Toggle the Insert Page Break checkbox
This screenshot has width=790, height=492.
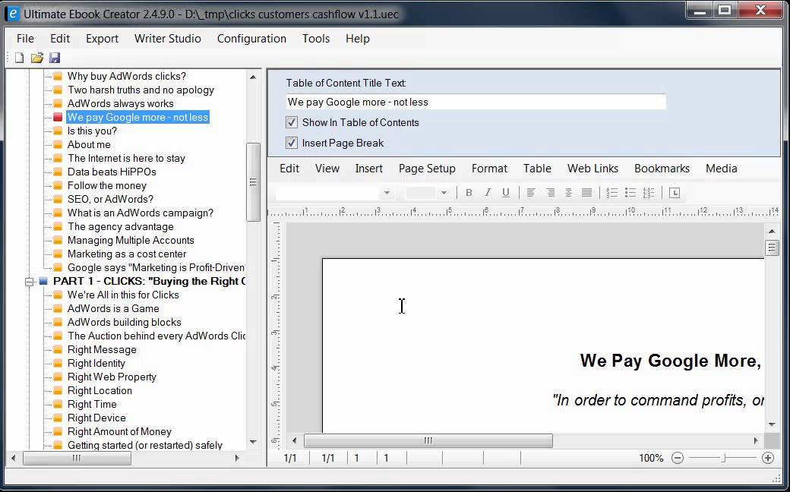(292, 143)
